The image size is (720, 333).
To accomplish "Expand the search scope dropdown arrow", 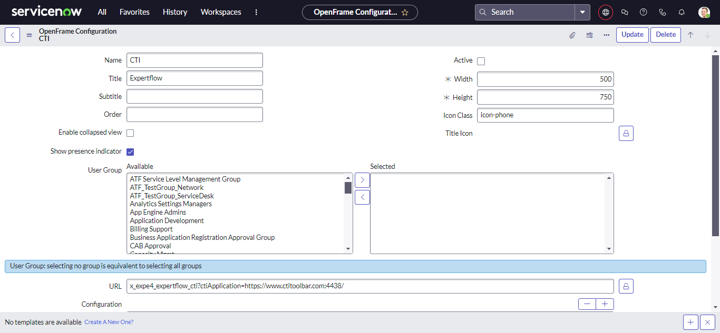I will [582, 12].
